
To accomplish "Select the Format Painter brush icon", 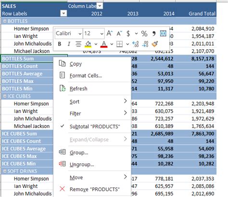I will coord(155,44).
